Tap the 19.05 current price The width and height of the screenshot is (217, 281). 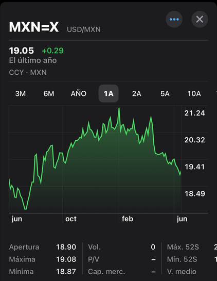click(22, 51)
